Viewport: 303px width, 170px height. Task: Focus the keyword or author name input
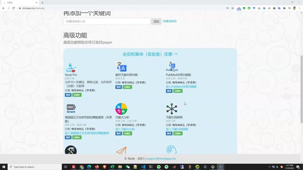pyautogui.click(x=107, y=21)
